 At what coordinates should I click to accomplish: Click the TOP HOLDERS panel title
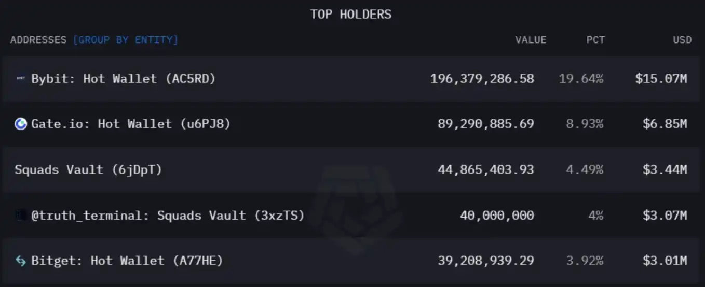[x=351, y=14]
